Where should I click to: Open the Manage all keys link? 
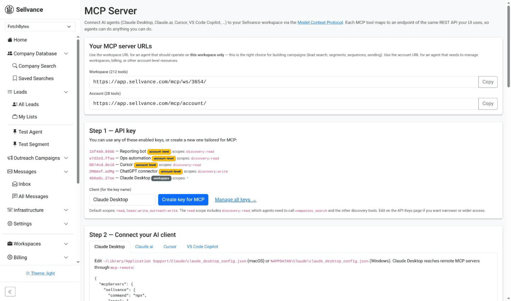(236, 199)
